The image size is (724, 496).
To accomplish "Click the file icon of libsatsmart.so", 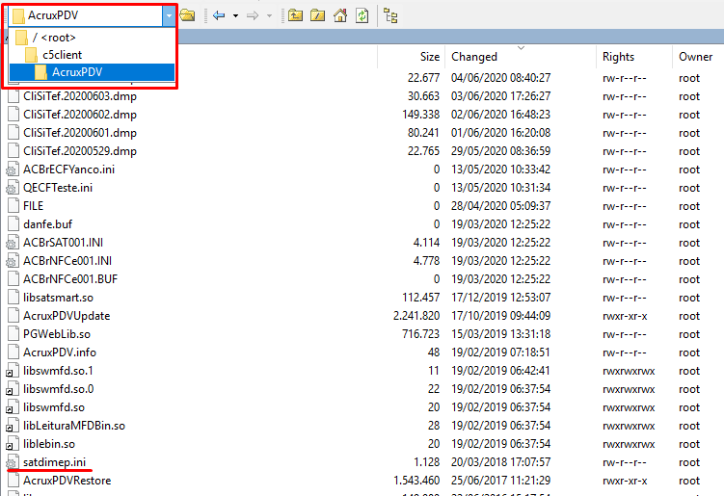I will 13,298.
